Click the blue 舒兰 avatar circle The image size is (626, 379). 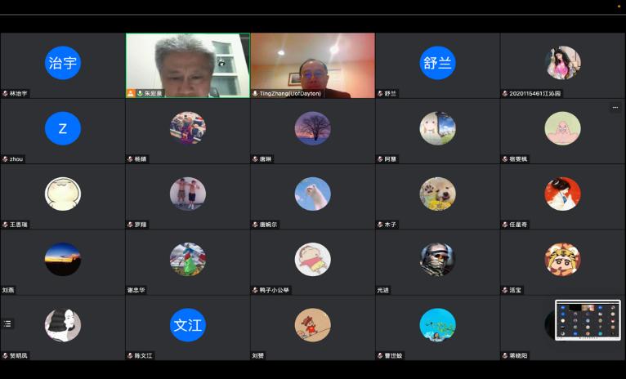click(x=438, y=63)
